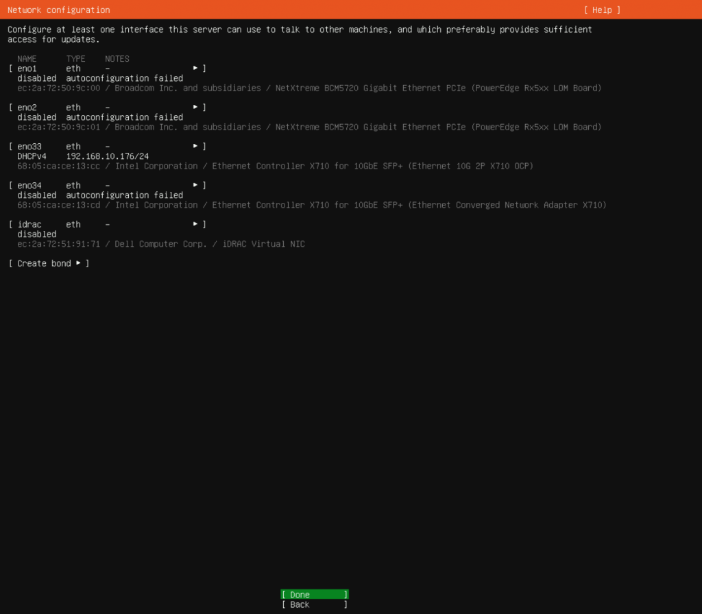Open the eno33 interface options arrow
702x614 pixels.
coord(195,147)
